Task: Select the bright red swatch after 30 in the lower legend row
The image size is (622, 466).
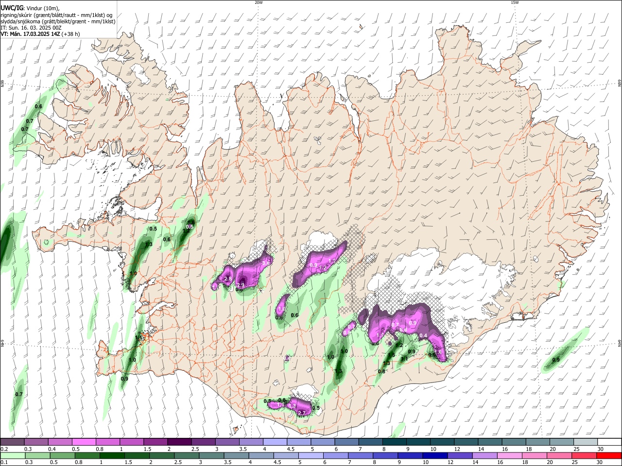Action: pos(609,455)
